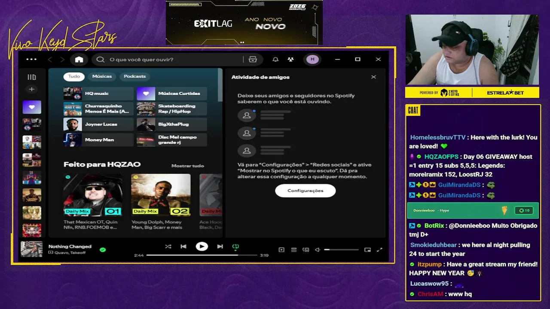The width and height of the screenshot is (550, 309).
Task: Click the main panel vertical scrollbar
Action: click(220, 85)
